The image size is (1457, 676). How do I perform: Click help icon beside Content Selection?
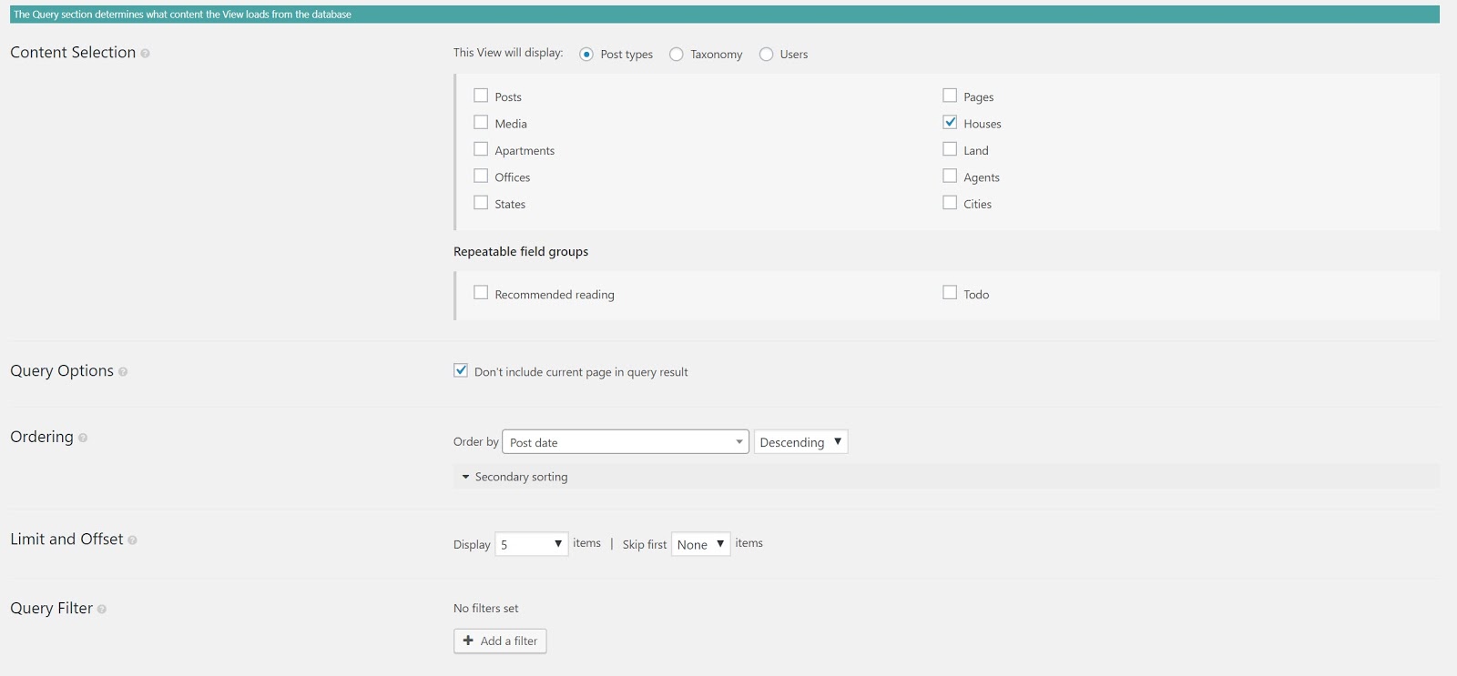[x=146, y=54]
